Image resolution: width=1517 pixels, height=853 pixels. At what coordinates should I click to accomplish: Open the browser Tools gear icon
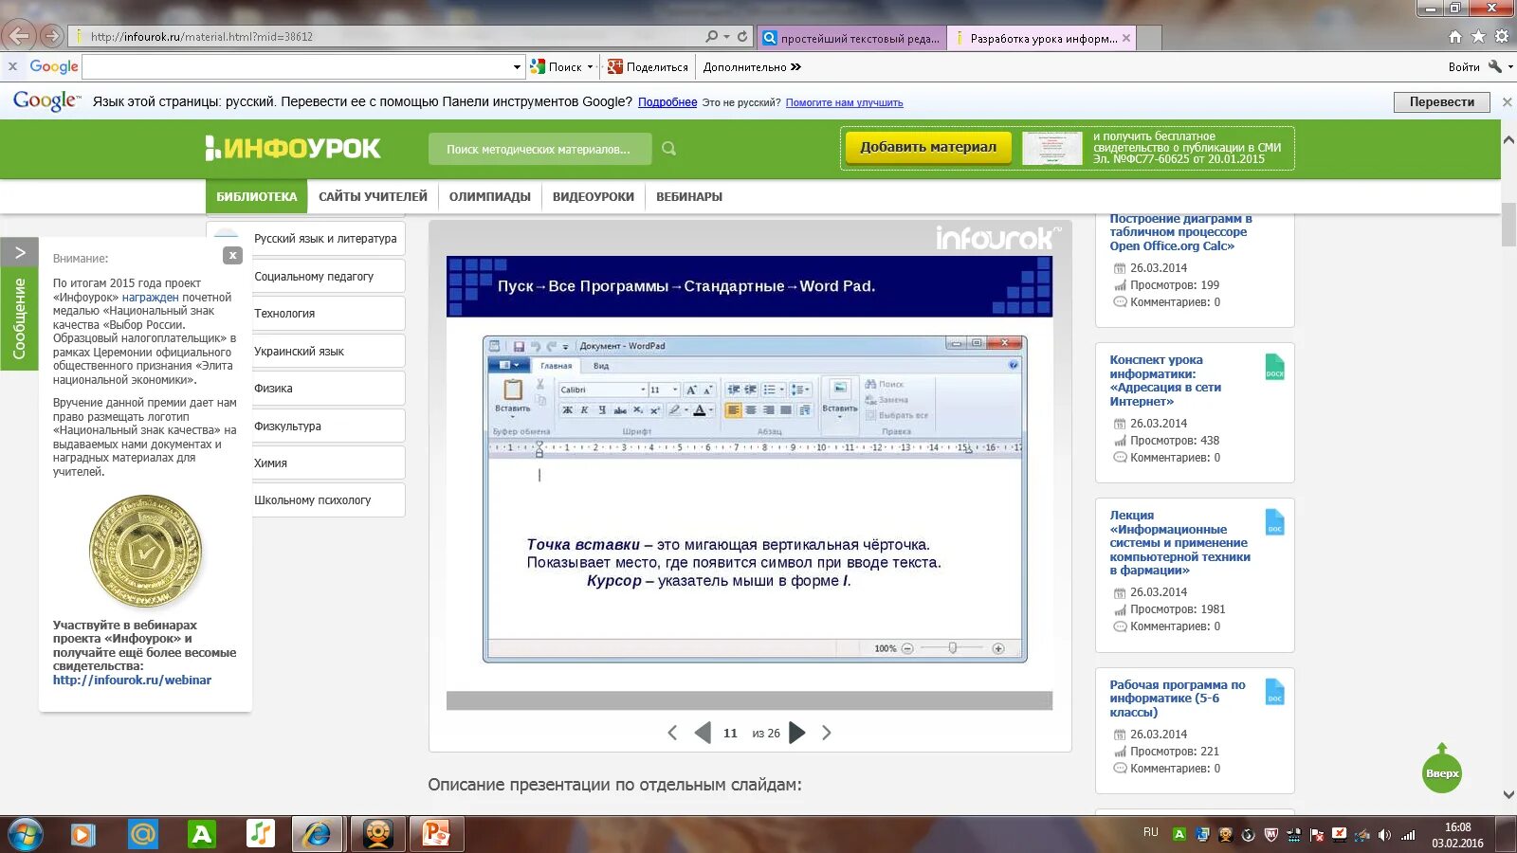1502,37
